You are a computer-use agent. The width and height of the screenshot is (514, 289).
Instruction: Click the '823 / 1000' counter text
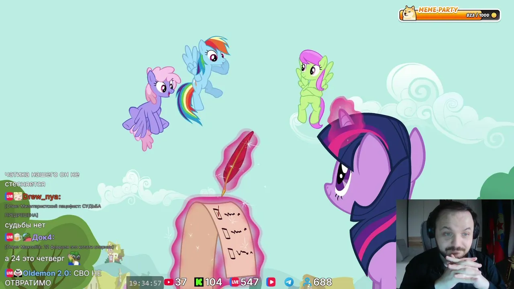(x=477, y=15)
